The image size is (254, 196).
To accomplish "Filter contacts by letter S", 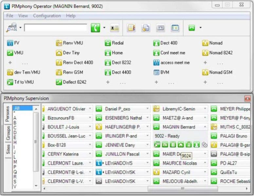I will tap(15, 182).
